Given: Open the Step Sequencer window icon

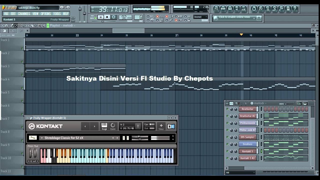Looking at the screenshot, I should click(x=223, y=9).
